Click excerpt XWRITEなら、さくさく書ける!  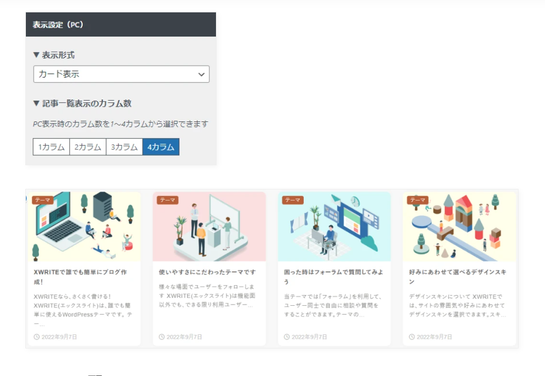(83, 310)
